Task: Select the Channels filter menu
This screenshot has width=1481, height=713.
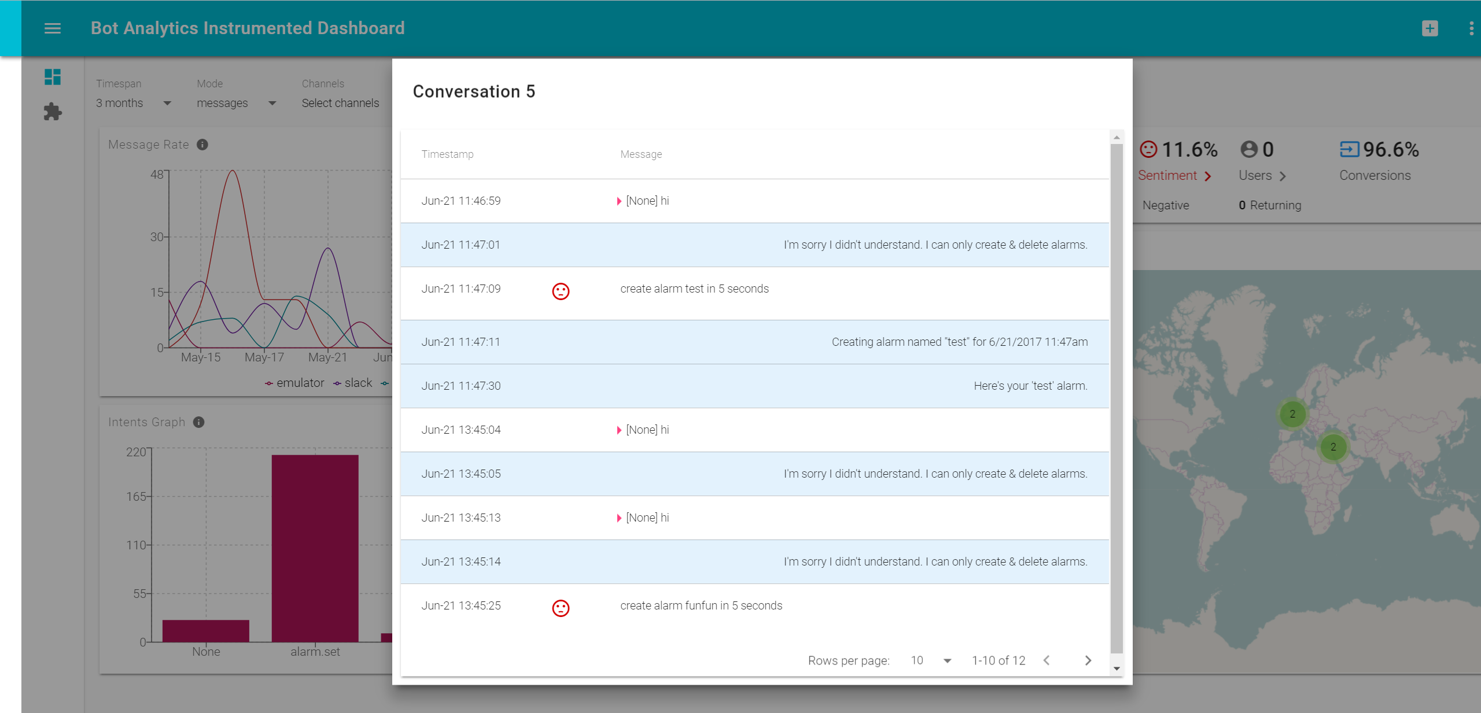Action: pyautogui.click(x=343, y=103)
